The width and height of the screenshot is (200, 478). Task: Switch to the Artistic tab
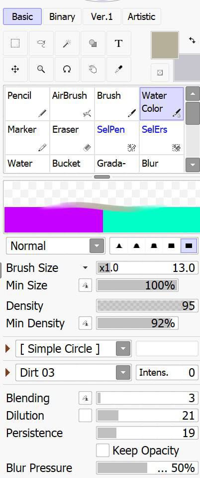click(x=141, y=16)
